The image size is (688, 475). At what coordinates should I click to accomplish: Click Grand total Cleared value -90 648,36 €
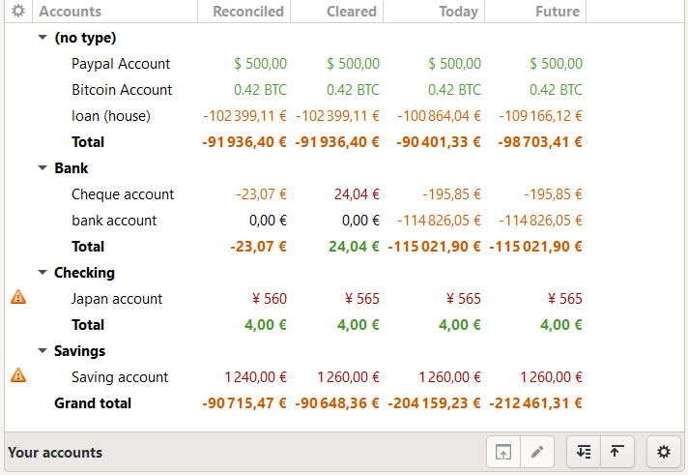click(337, 403)
